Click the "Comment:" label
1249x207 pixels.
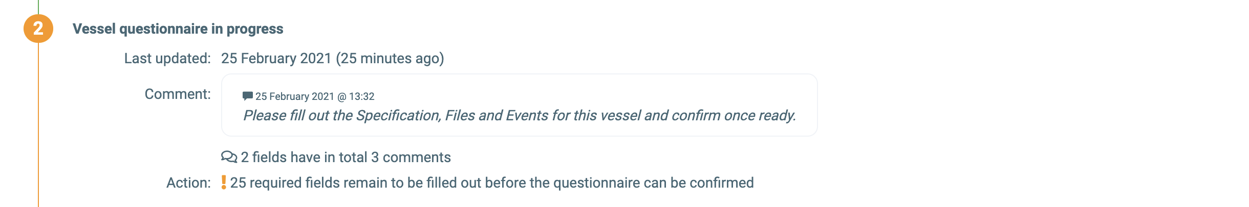[x=178, y=94]
